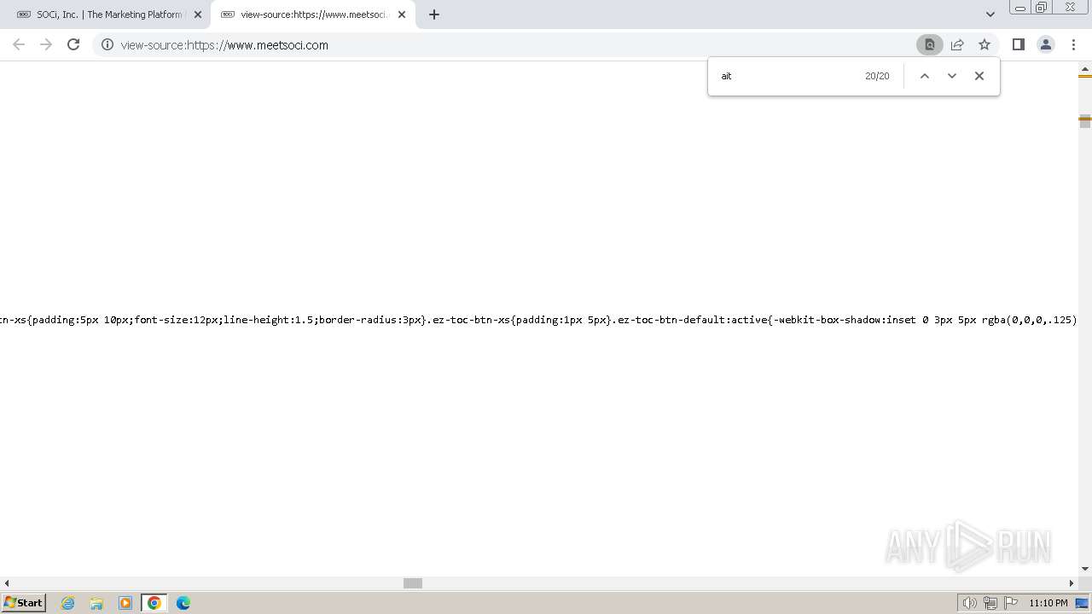Image resolution: width=1092 pixels, height=614 pixels.
Task: Share this page icon
Action: pyautogui.click(x=957, y=44)
